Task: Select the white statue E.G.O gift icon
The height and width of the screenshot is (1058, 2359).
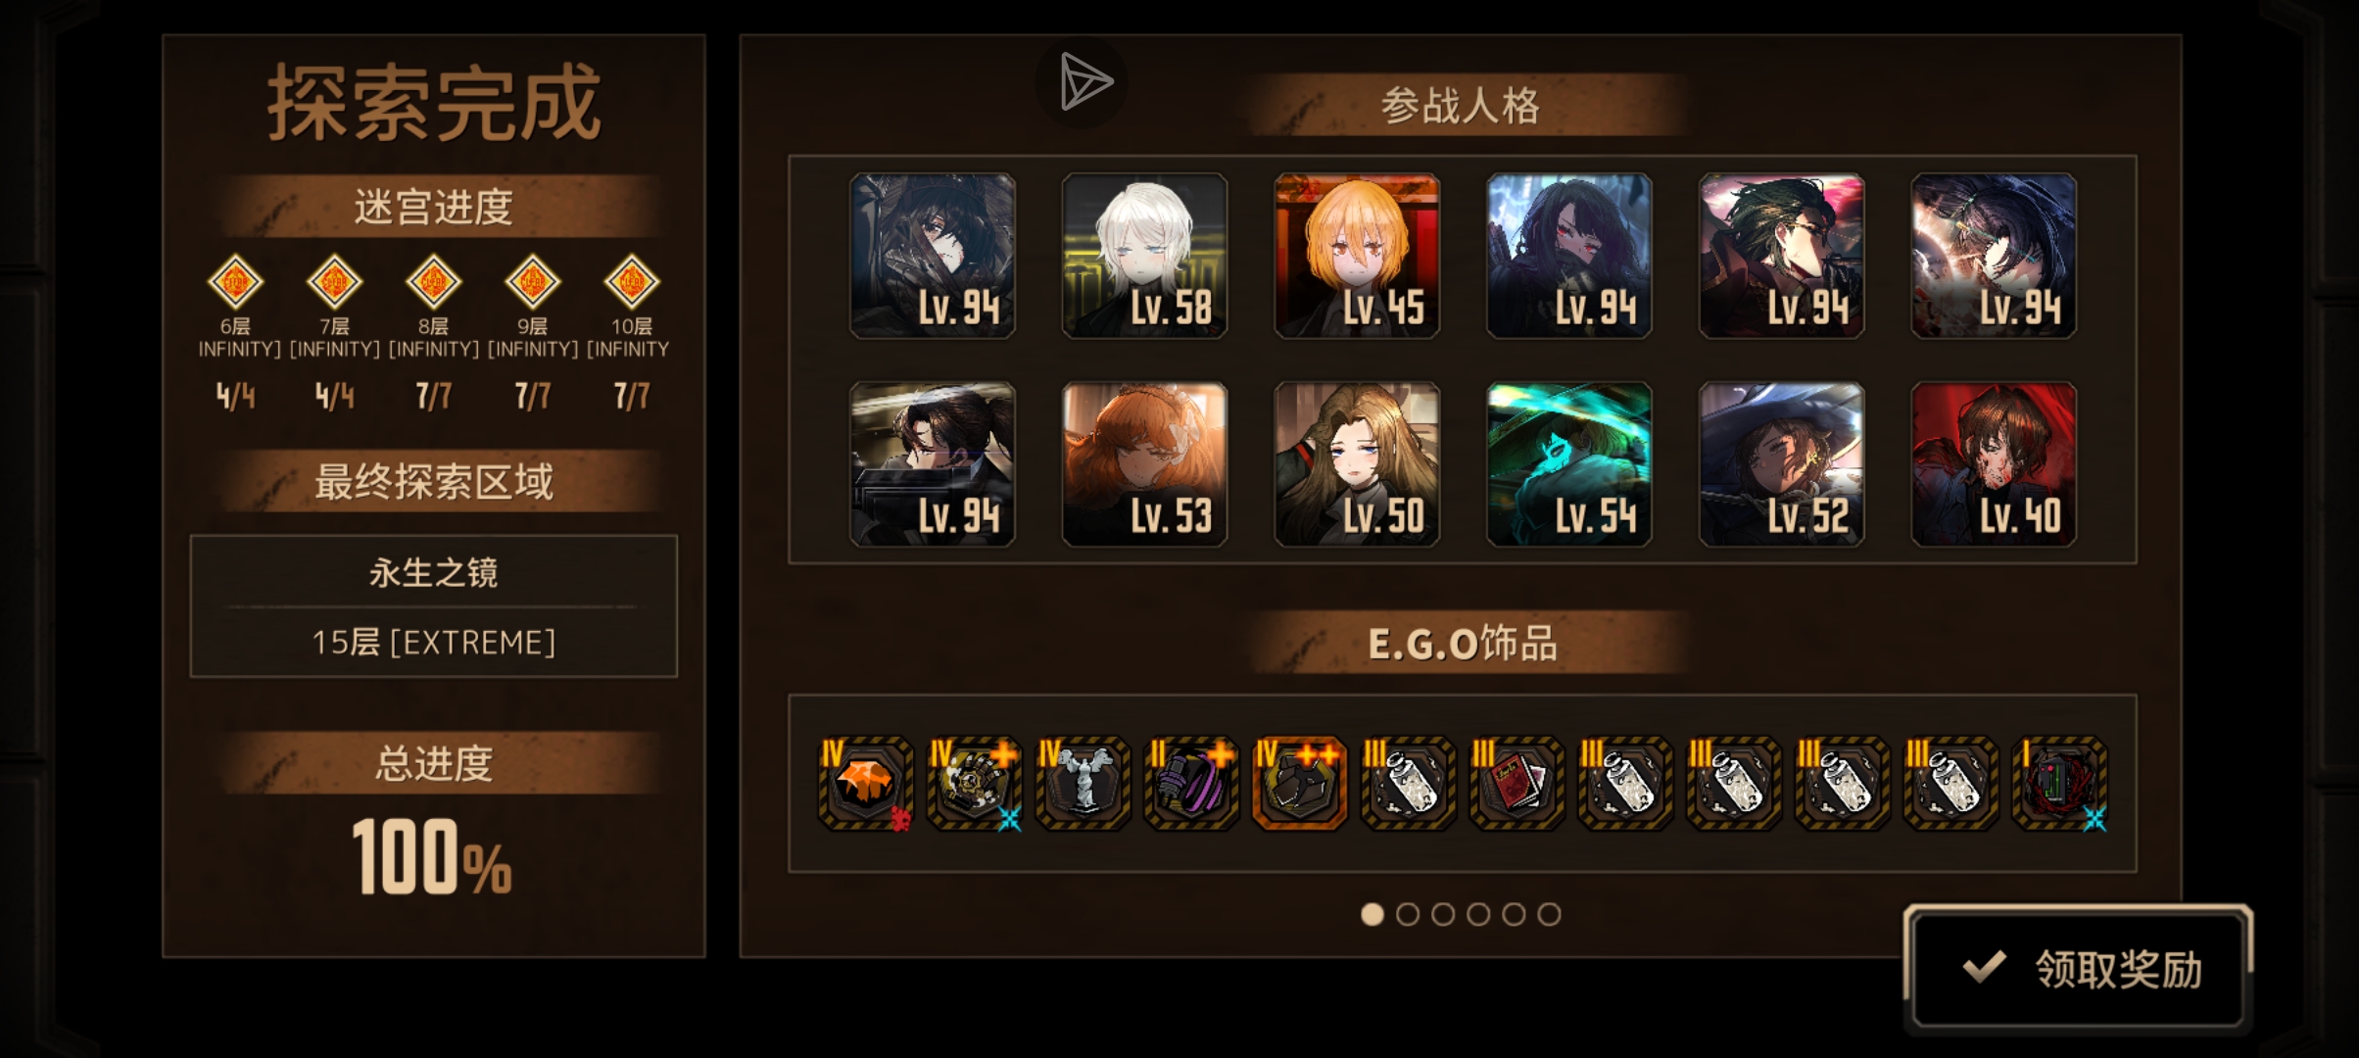Action: [x=1083, y=784]
